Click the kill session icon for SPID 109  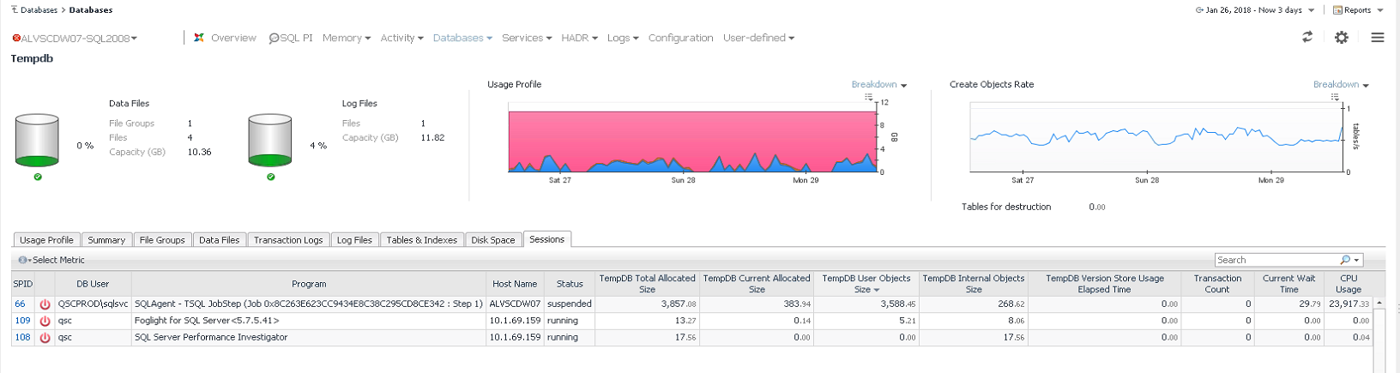point(45,321)
